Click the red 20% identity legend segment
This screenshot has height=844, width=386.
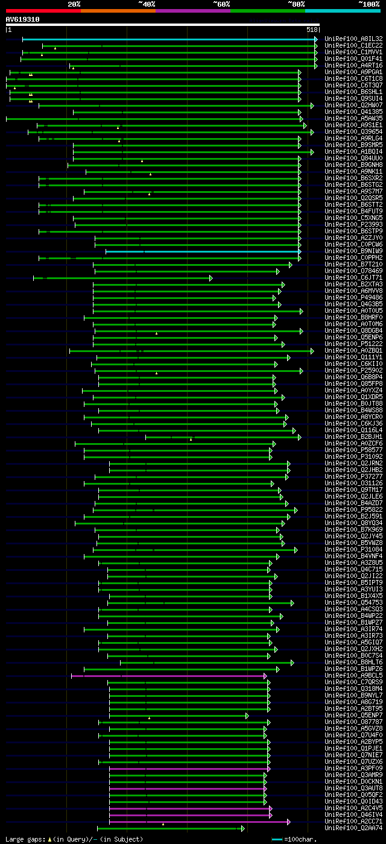(43, 11)
